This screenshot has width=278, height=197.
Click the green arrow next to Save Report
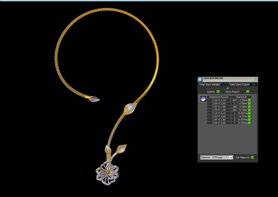click(x=248, y=92)
